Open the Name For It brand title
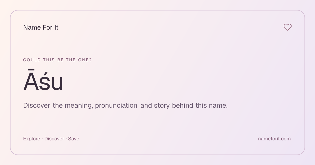Screen dimensions: 315x165 (x=41, y=27)
